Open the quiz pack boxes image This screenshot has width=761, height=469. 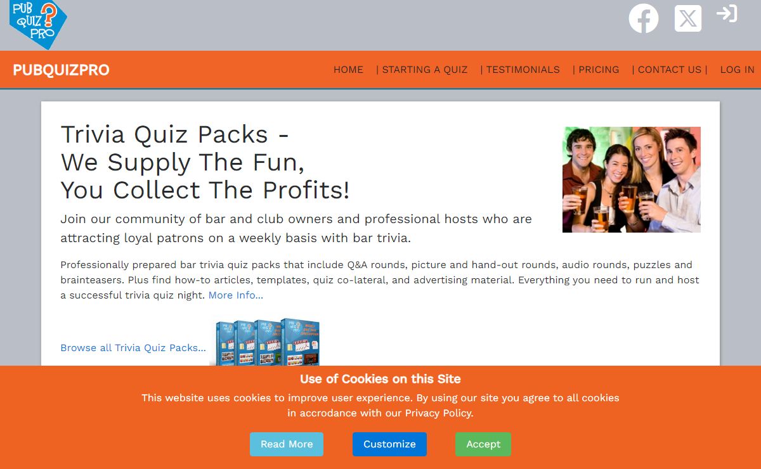click(x=265, y=342)
